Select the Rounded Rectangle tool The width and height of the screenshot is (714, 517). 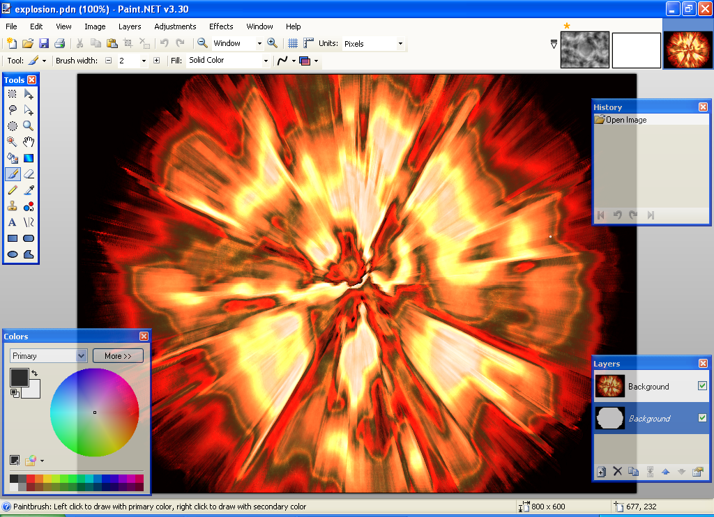click(29, 238)
